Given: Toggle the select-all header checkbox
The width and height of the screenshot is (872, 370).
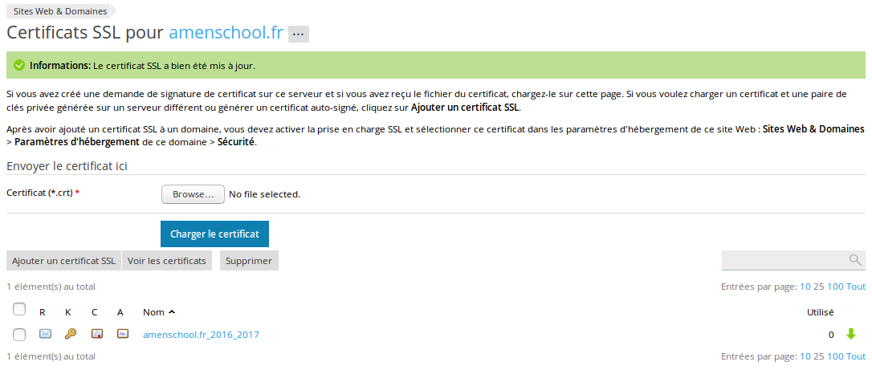Looking at the screenshot, I should point(19,309).
